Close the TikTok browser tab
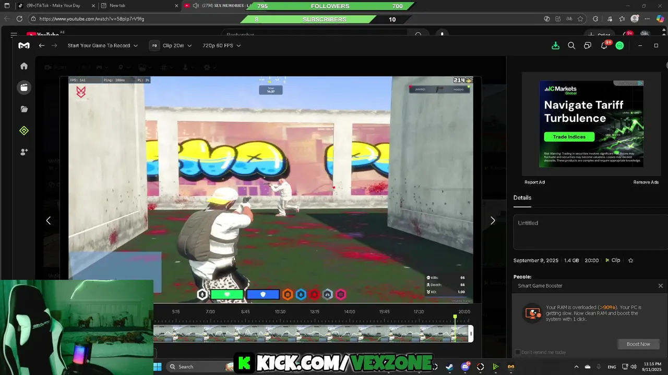The image size is (668, 375). (x=93, y=6)
